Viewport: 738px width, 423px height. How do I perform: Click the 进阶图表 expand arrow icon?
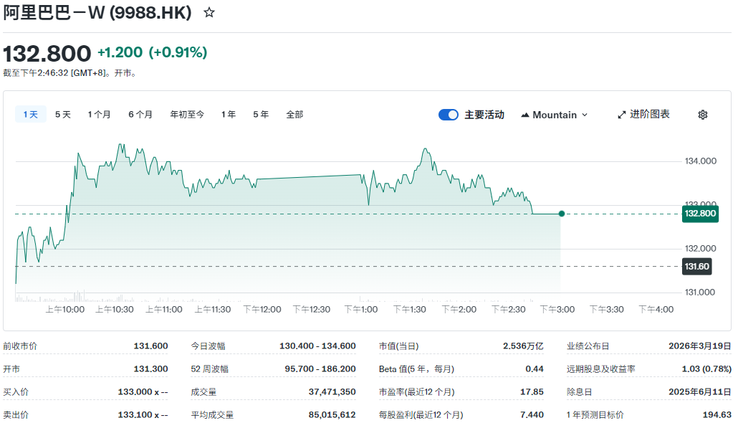tap(620, 114)
